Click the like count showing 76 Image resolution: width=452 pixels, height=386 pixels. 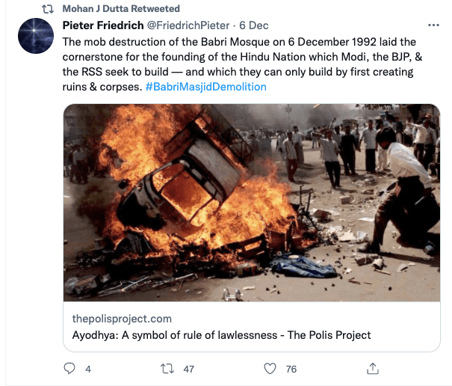(291, 369)
